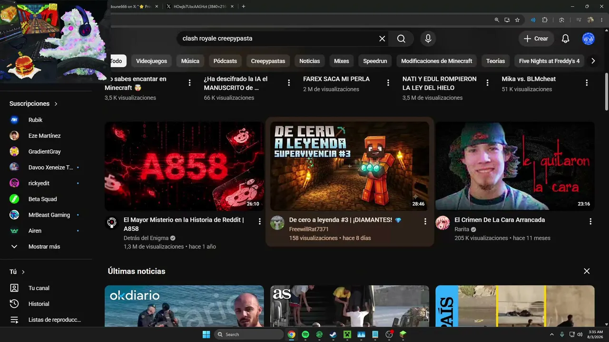Open video title El Crimen De La Cara Arrancada
Screen dimensions: 609x342
tap(500, 220)
